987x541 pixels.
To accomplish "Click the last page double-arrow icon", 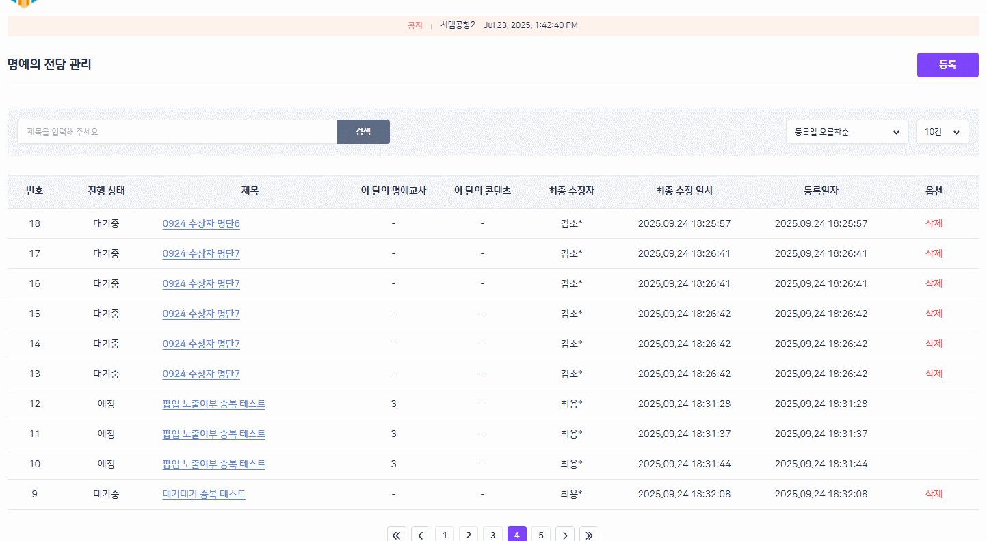I will [x=589, y=535].
